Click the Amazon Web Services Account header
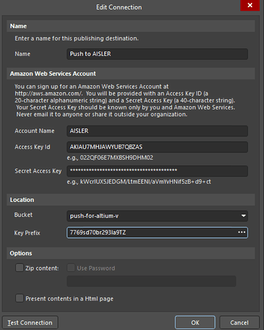The height and width of the screenshot is (330, 264). coord(131,73)
